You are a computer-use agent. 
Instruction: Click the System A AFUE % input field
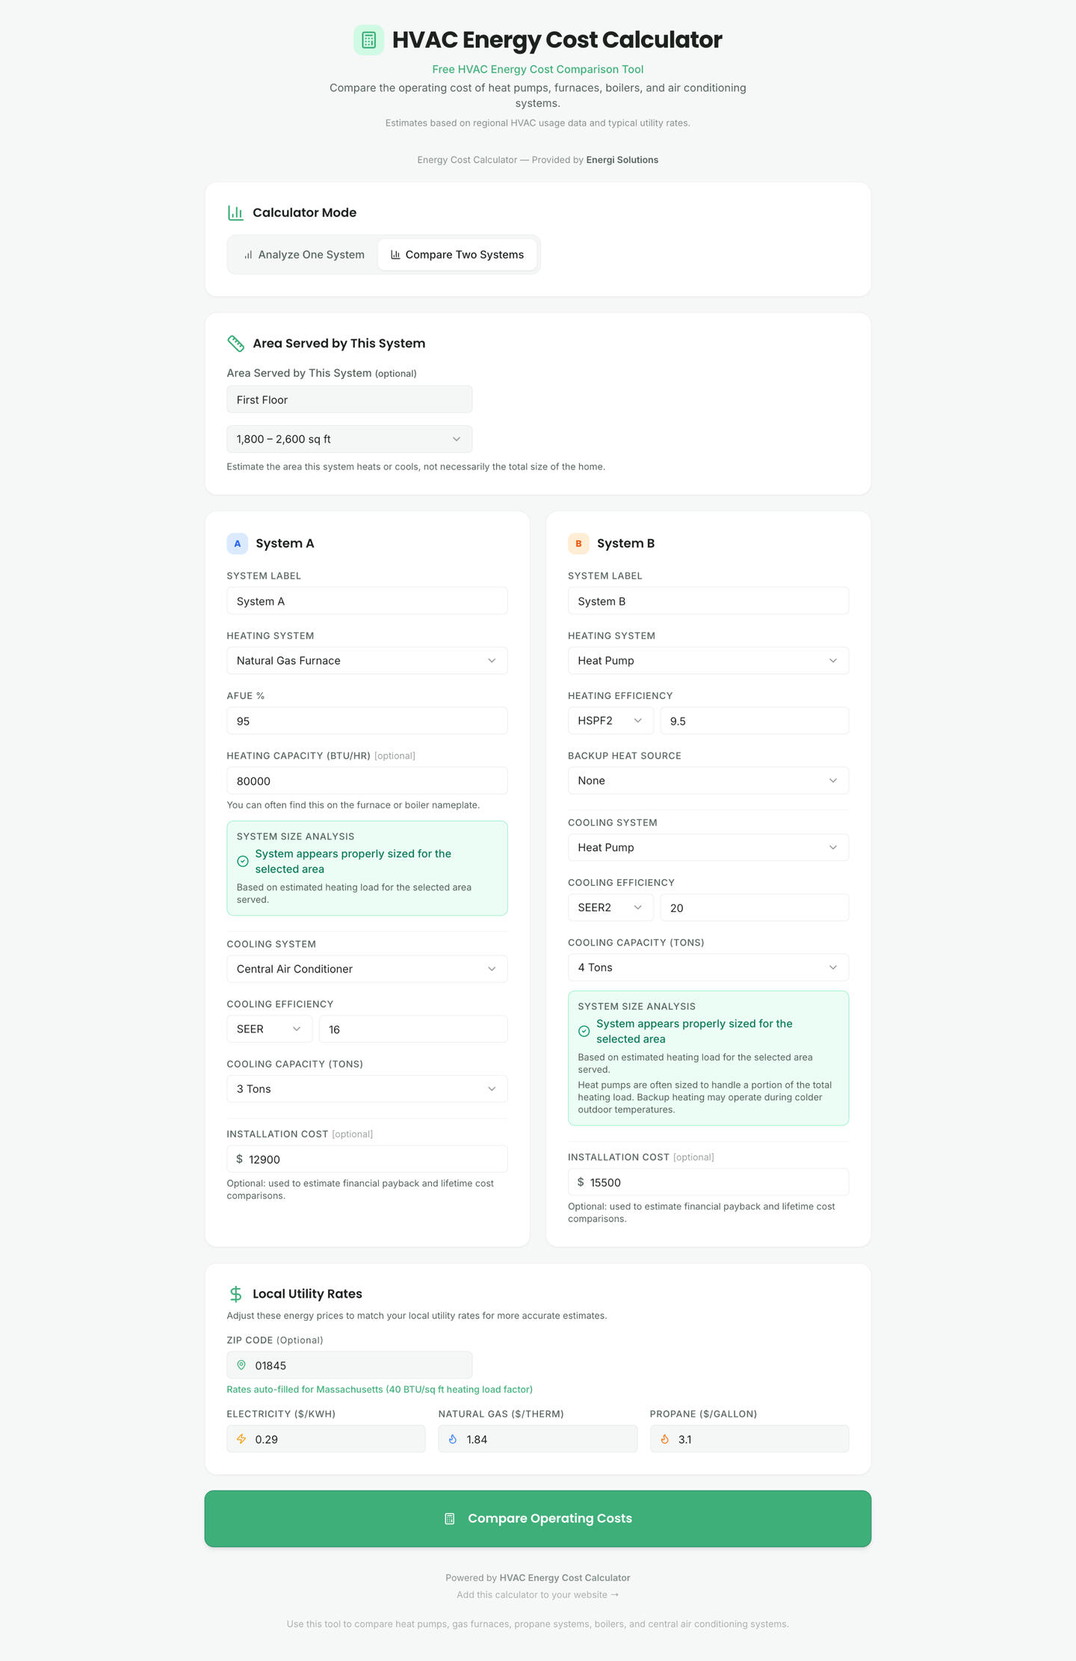pyautogui.click(x=366, y=721)
